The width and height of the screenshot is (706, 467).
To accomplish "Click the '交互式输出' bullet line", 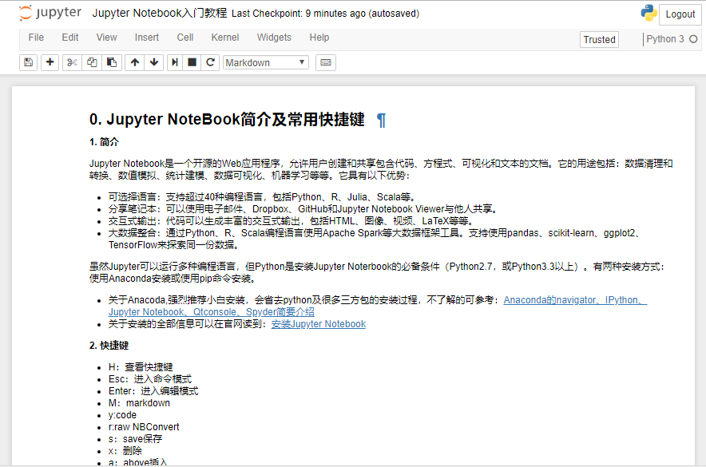I will [291, 221].
